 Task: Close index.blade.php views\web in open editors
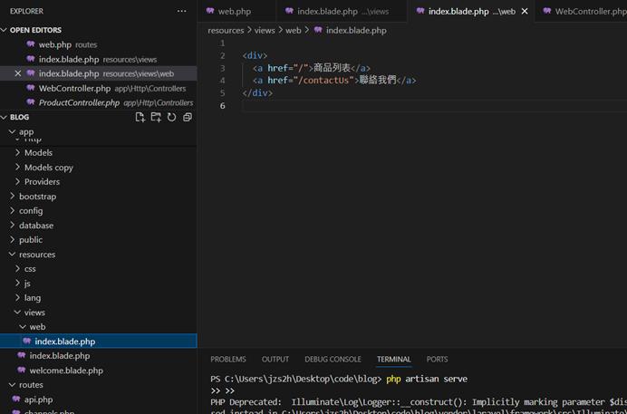[17, 73]
